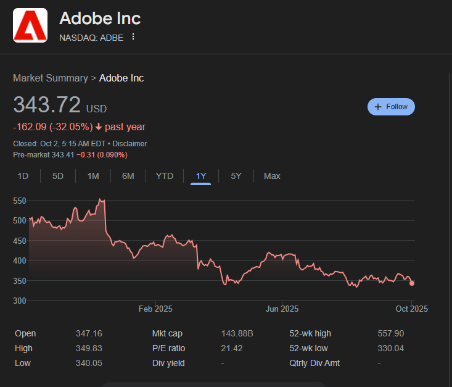Select the 1Y range tab
The image size is (452, 387).
(201, 176)
